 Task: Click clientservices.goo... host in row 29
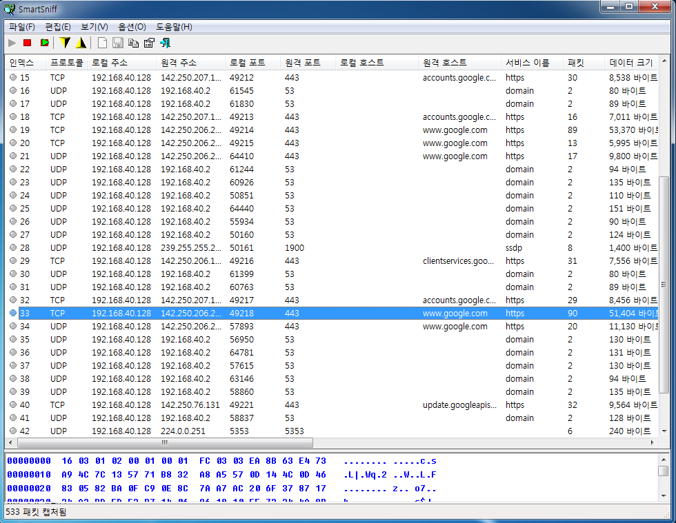tap(458, 260)
